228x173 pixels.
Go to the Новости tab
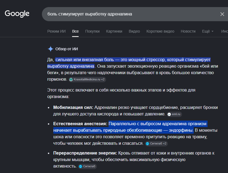point(188,31)
